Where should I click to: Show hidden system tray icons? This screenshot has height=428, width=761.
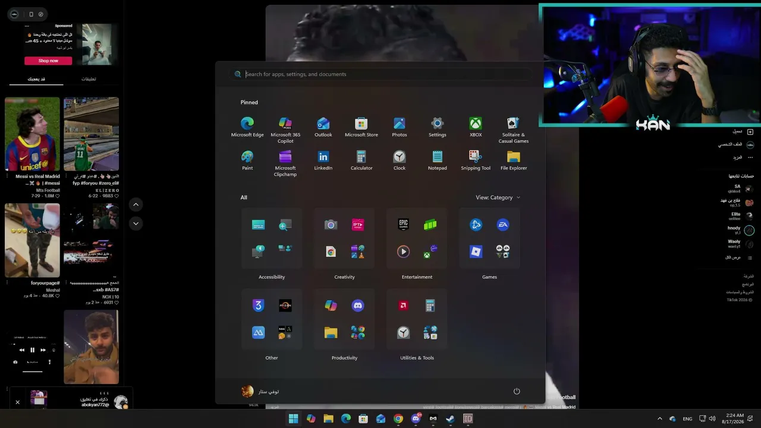[x=659, y=418]
